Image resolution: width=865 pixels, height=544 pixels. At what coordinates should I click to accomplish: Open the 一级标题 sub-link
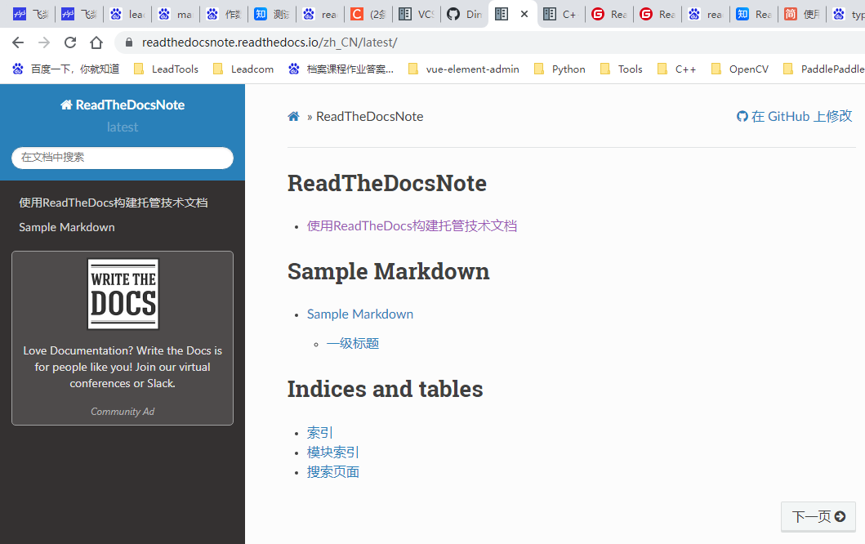353,344
